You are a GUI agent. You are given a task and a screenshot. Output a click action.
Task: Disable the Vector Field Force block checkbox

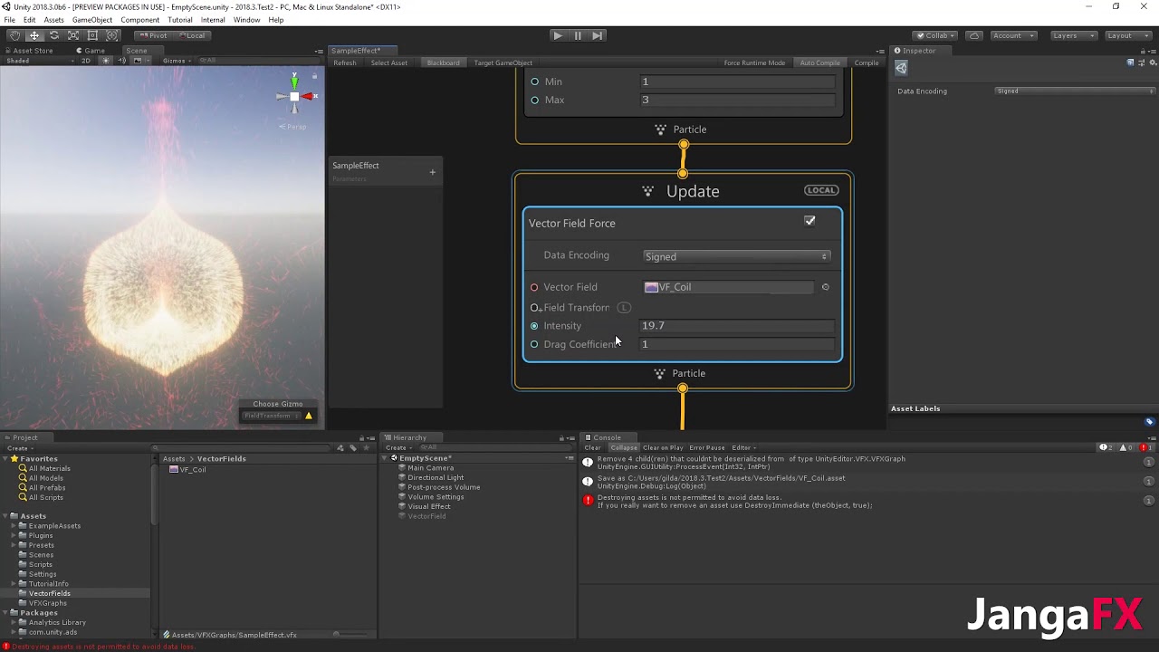click(809, 221)
